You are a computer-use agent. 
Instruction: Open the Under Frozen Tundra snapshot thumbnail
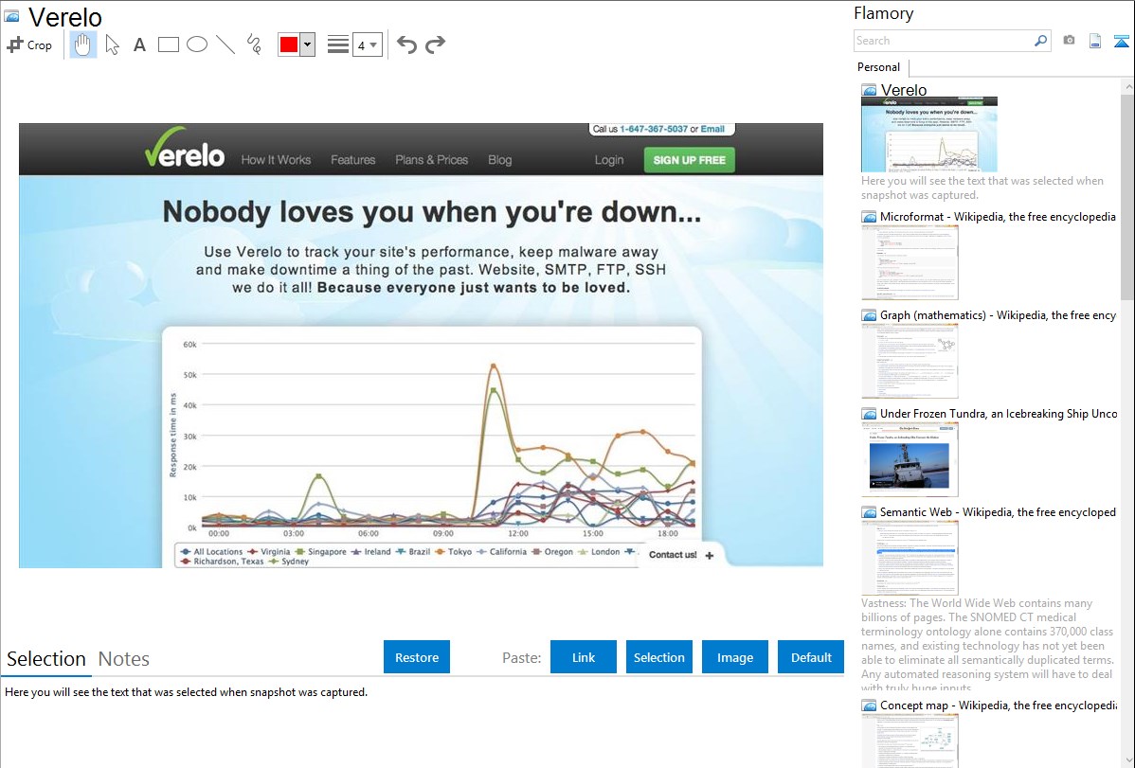click(x=910, y=459)
